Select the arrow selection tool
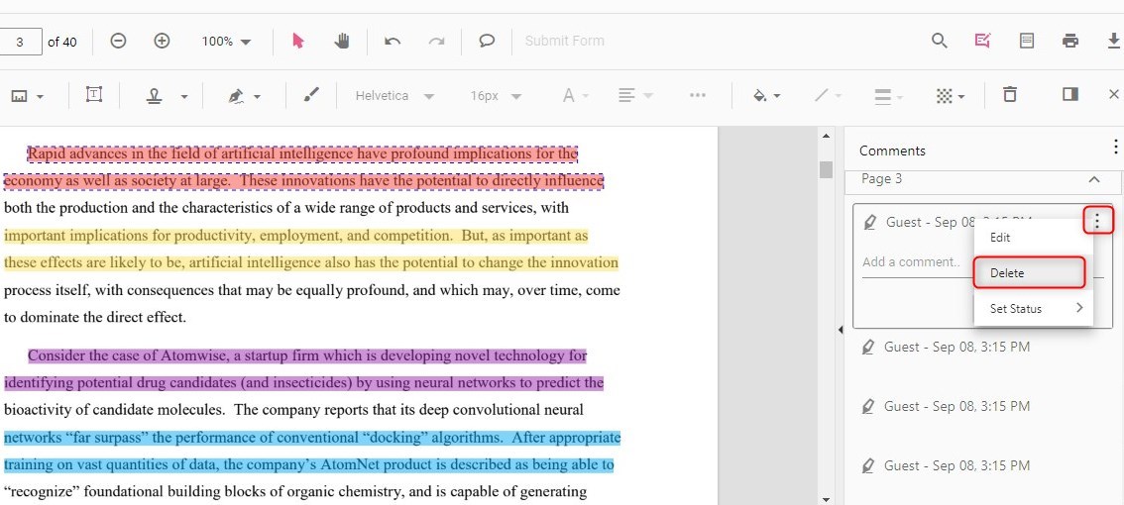 [x=298, y=41]
